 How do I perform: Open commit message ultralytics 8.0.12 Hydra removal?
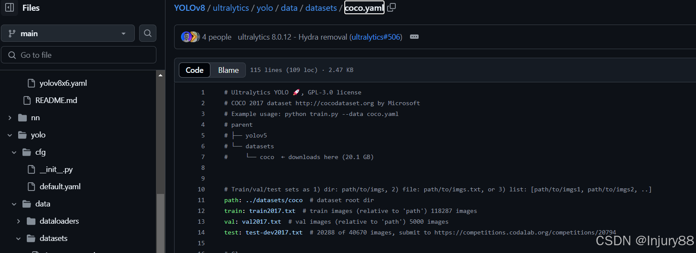(x=292, y=37)
